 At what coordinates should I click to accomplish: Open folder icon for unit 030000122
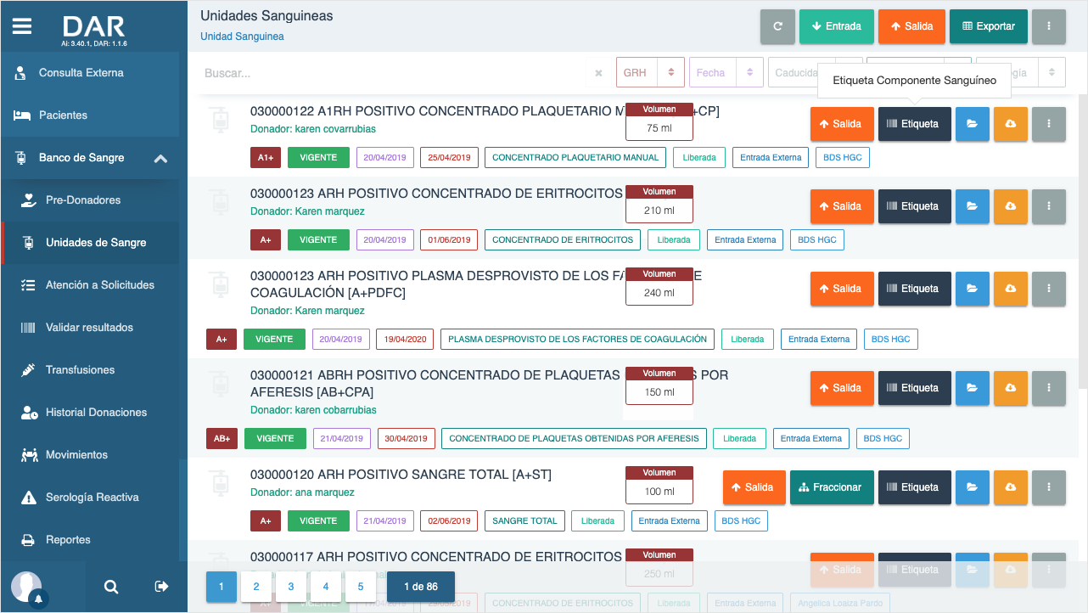pyautogui.click(x=973, y=124)
